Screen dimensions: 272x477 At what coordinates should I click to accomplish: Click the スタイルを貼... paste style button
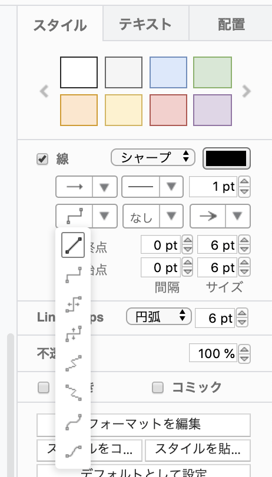(x=198, y=450)
